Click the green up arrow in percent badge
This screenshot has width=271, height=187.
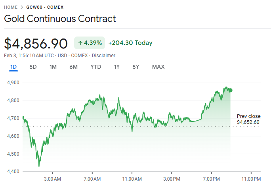80,43
